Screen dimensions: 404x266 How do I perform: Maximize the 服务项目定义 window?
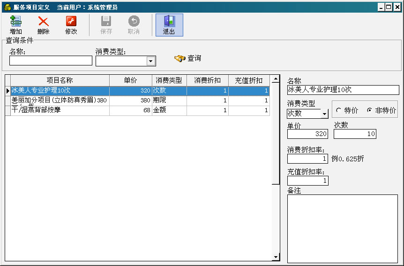pos(389,7)
